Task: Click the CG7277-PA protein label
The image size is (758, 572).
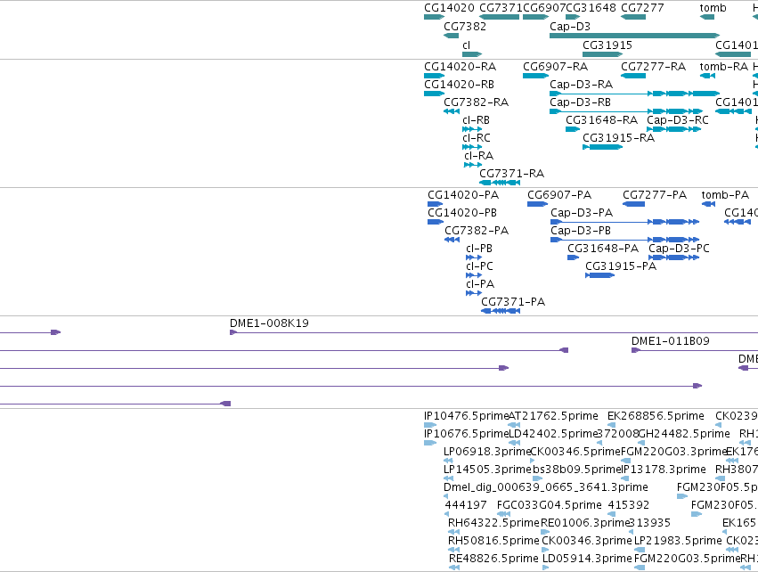Action: click(654, 195)
